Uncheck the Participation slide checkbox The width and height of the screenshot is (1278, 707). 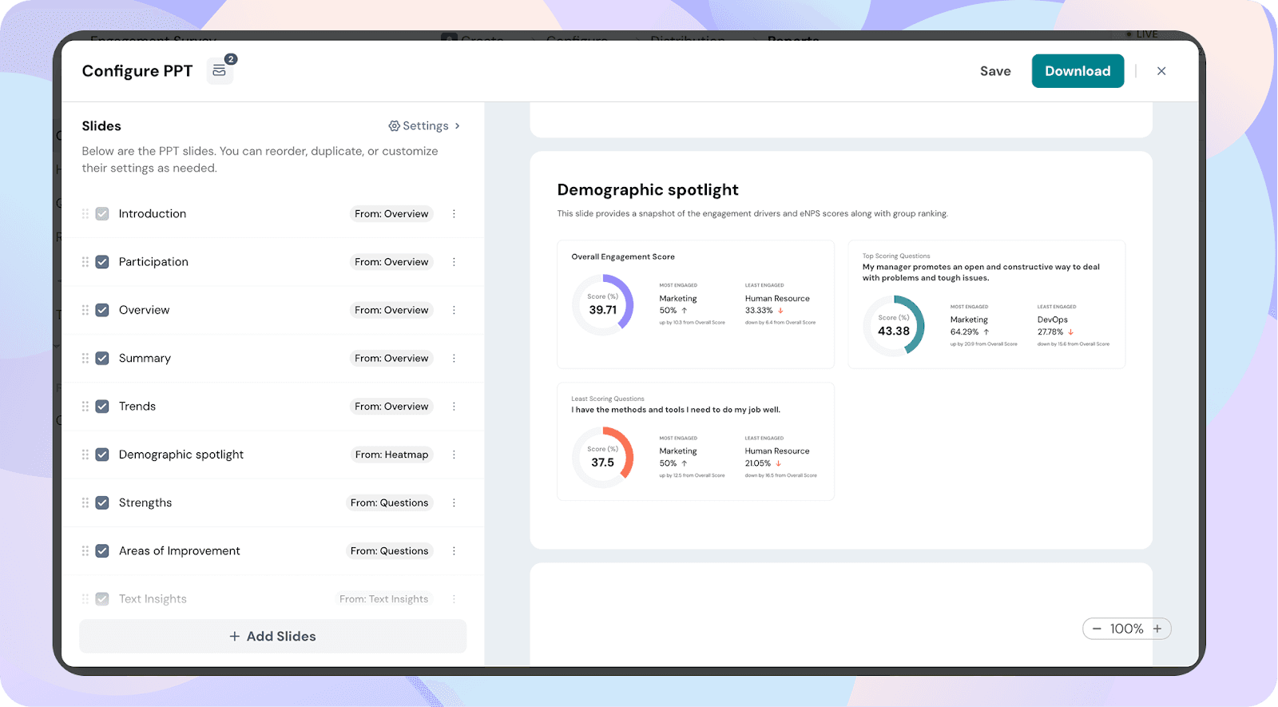click(102, 262)
